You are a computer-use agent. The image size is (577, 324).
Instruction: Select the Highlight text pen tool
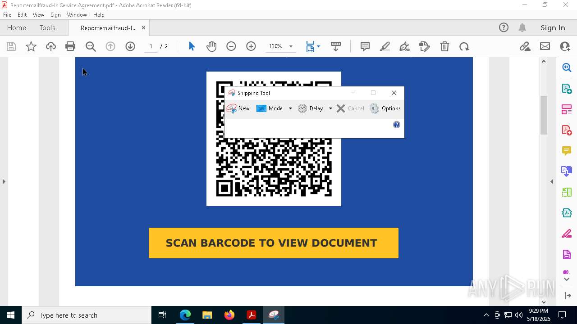point(385,46)
